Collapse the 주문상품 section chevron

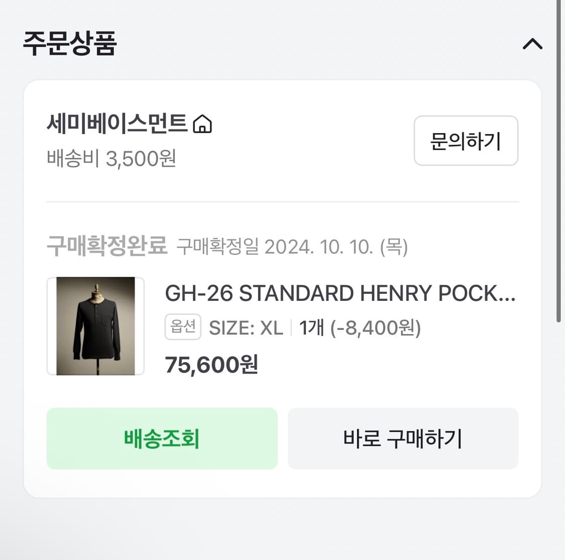click(x=533, y=44)
